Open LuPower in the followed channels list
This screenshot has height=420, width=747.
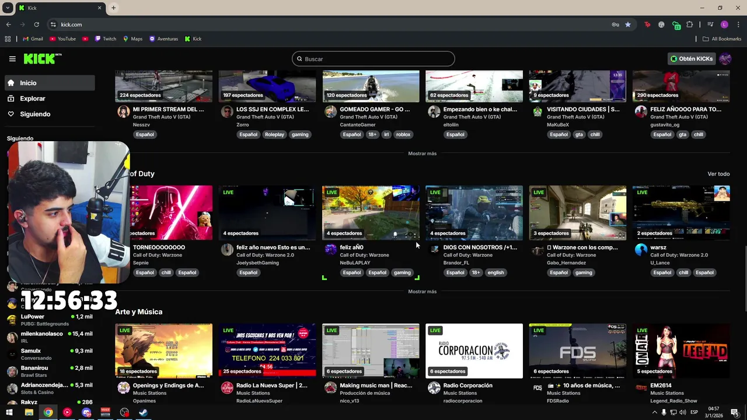pyautogui.click(x=50, y=320)
